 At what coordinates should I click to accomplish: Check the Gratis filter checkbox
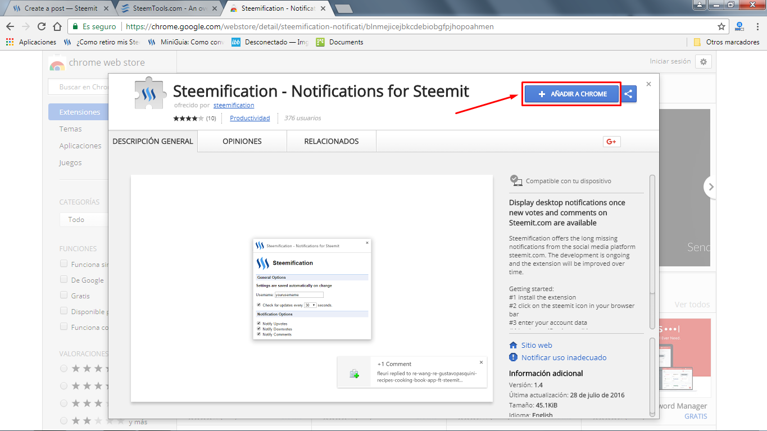(64, 295)
